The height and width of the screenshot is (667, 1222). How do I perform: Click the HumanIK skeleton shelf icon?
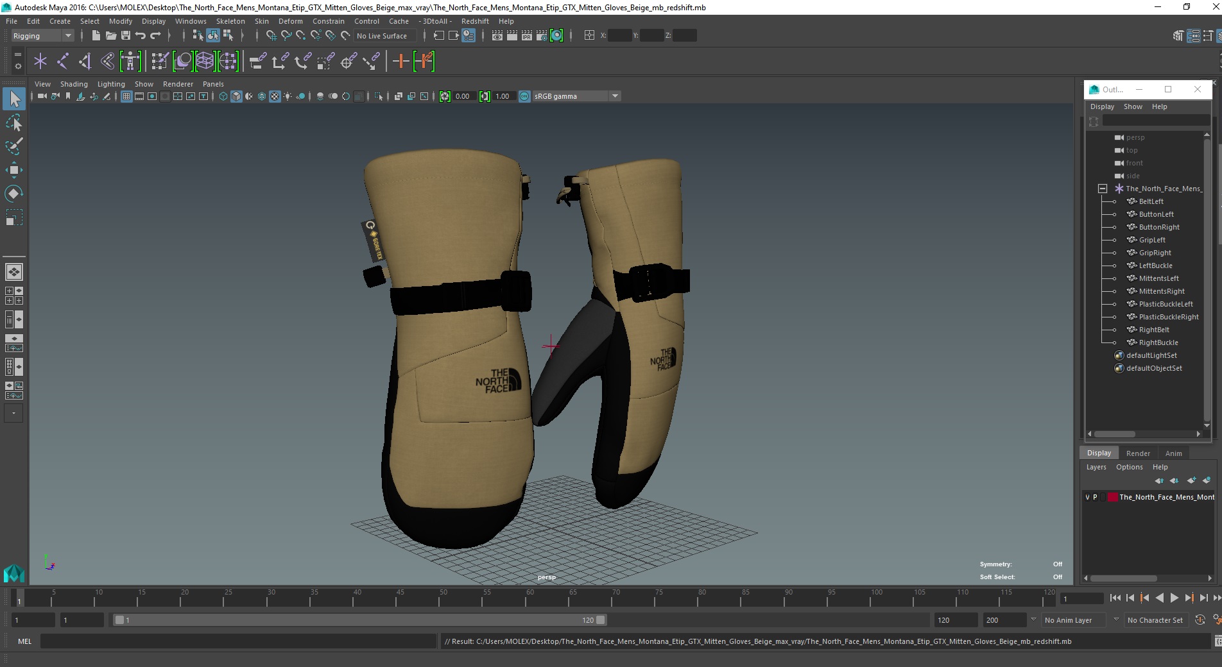coord(130,62)
